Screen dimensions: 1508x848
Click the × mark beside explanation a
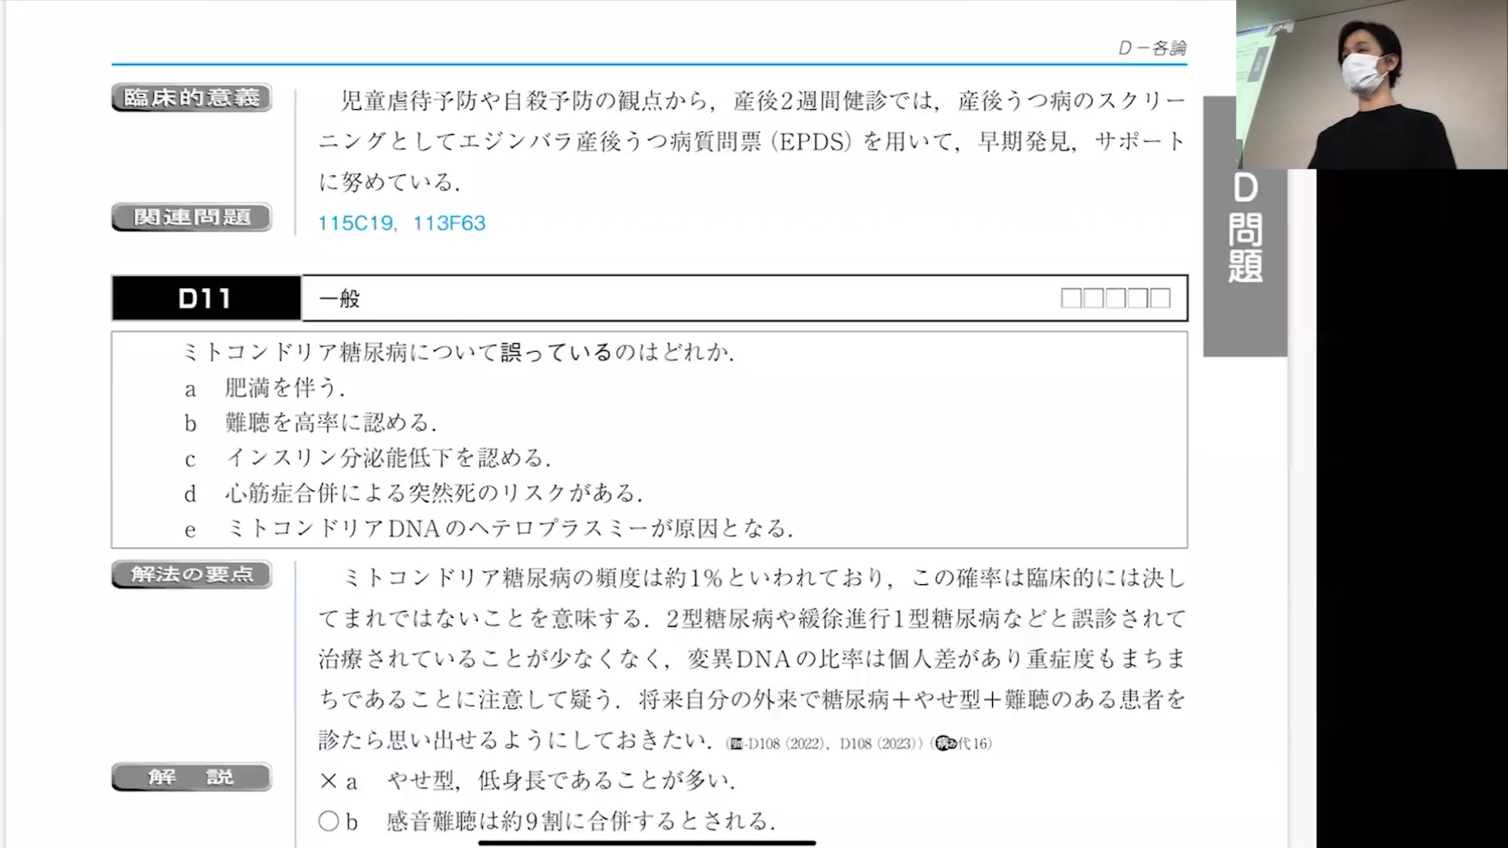click(328, 781)
